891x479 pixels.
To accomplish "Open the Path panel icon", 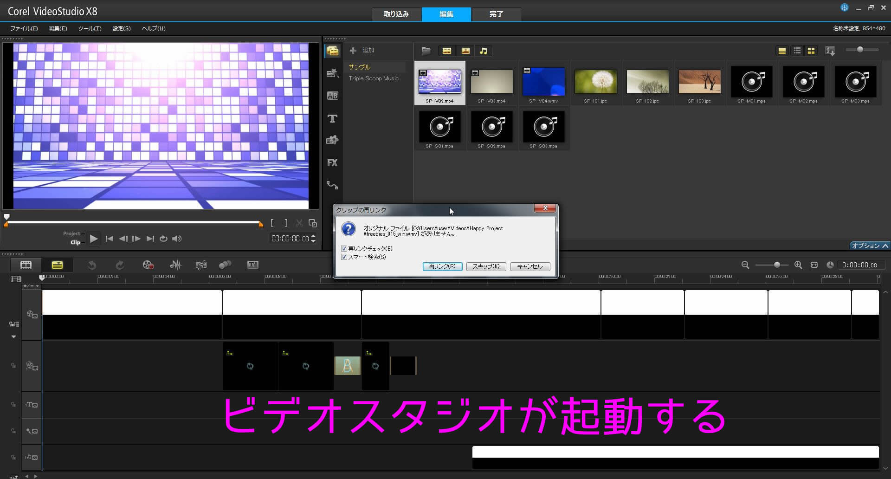I will [332, 185].
